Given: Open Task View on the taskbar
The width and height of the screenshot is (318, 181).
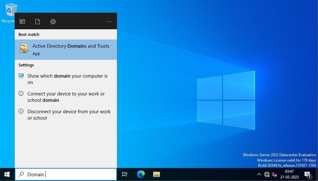Looking at the screenshot, I should pyautogui.click(x=125, y=174).
